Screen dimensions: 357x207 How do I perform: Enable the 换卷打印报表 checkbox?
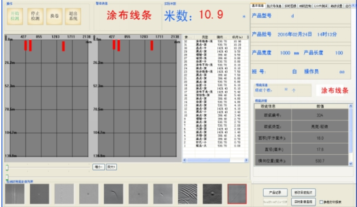(320, 202)
